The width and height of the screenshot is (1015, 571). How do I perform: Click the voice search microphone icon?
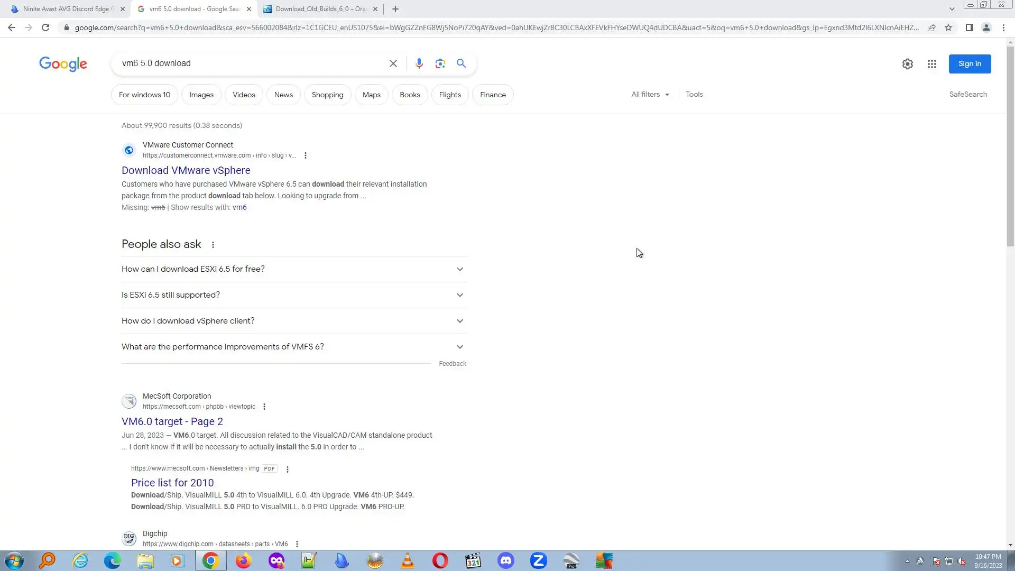pyautogui.click(x=419, y=63)
